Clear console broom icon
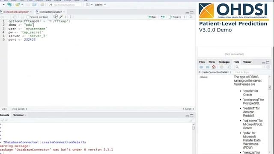 tap(191, 120)
